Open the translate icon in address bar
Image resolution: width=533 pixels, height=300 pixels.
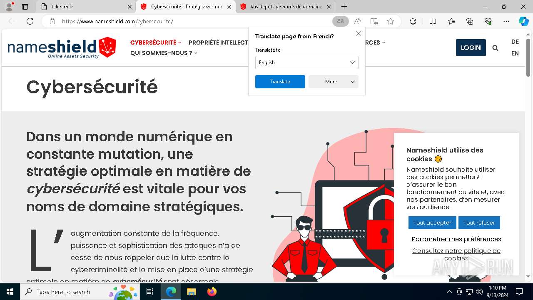[x=341, y=21]
